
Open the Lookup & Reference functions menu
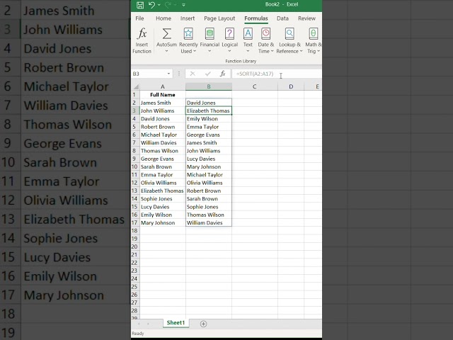pos(289,40)
